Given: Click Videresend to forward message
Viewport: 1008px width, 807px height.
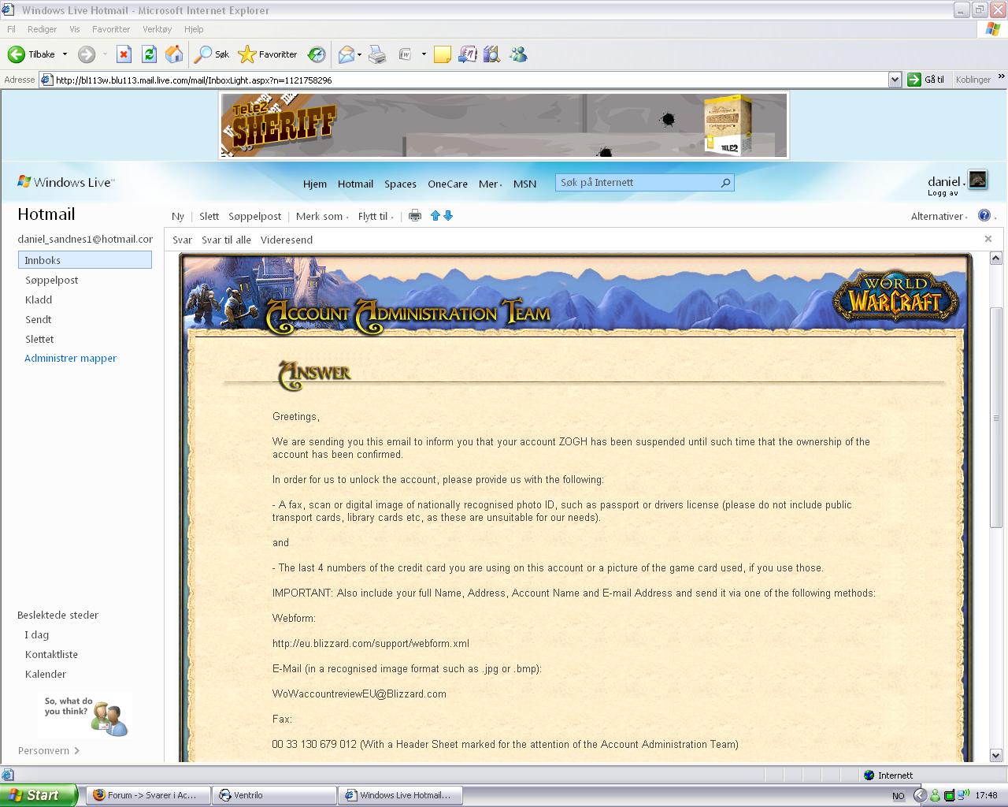Looking at the screenshot, I should [287, 240].
